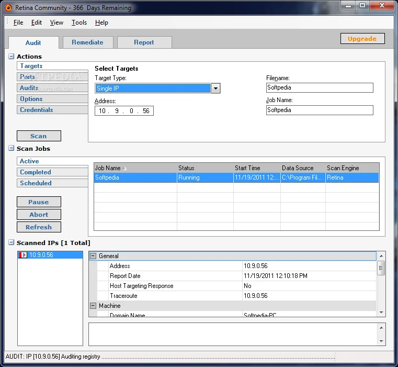Sort by Job Name column header

135,168
